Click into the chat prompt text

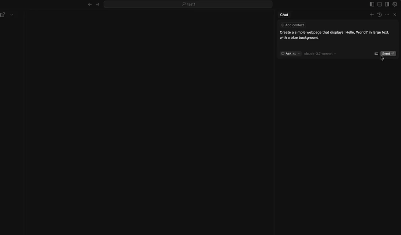point(334,35)
